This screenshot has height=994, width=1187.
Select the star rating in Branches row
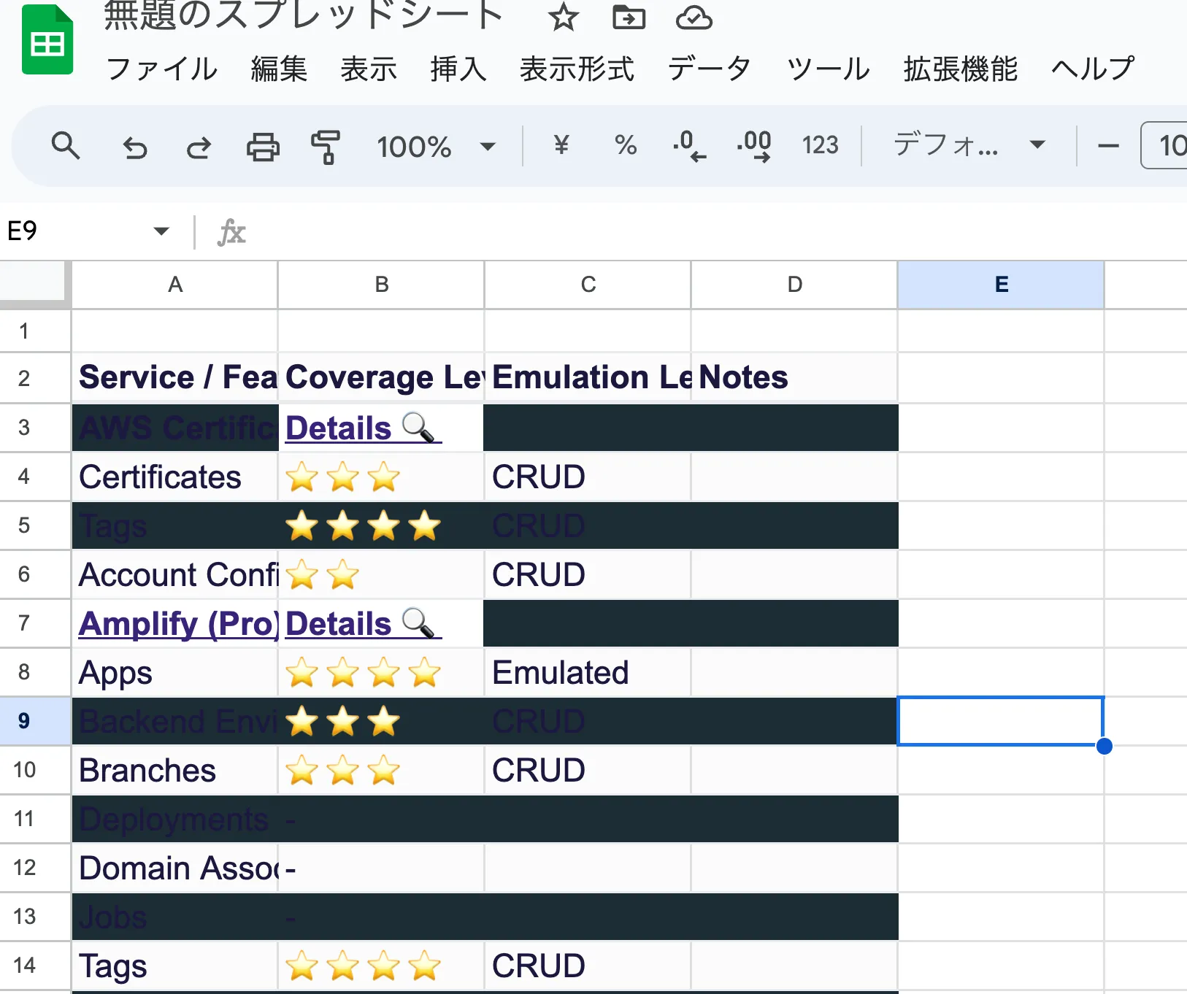point(381,770)
